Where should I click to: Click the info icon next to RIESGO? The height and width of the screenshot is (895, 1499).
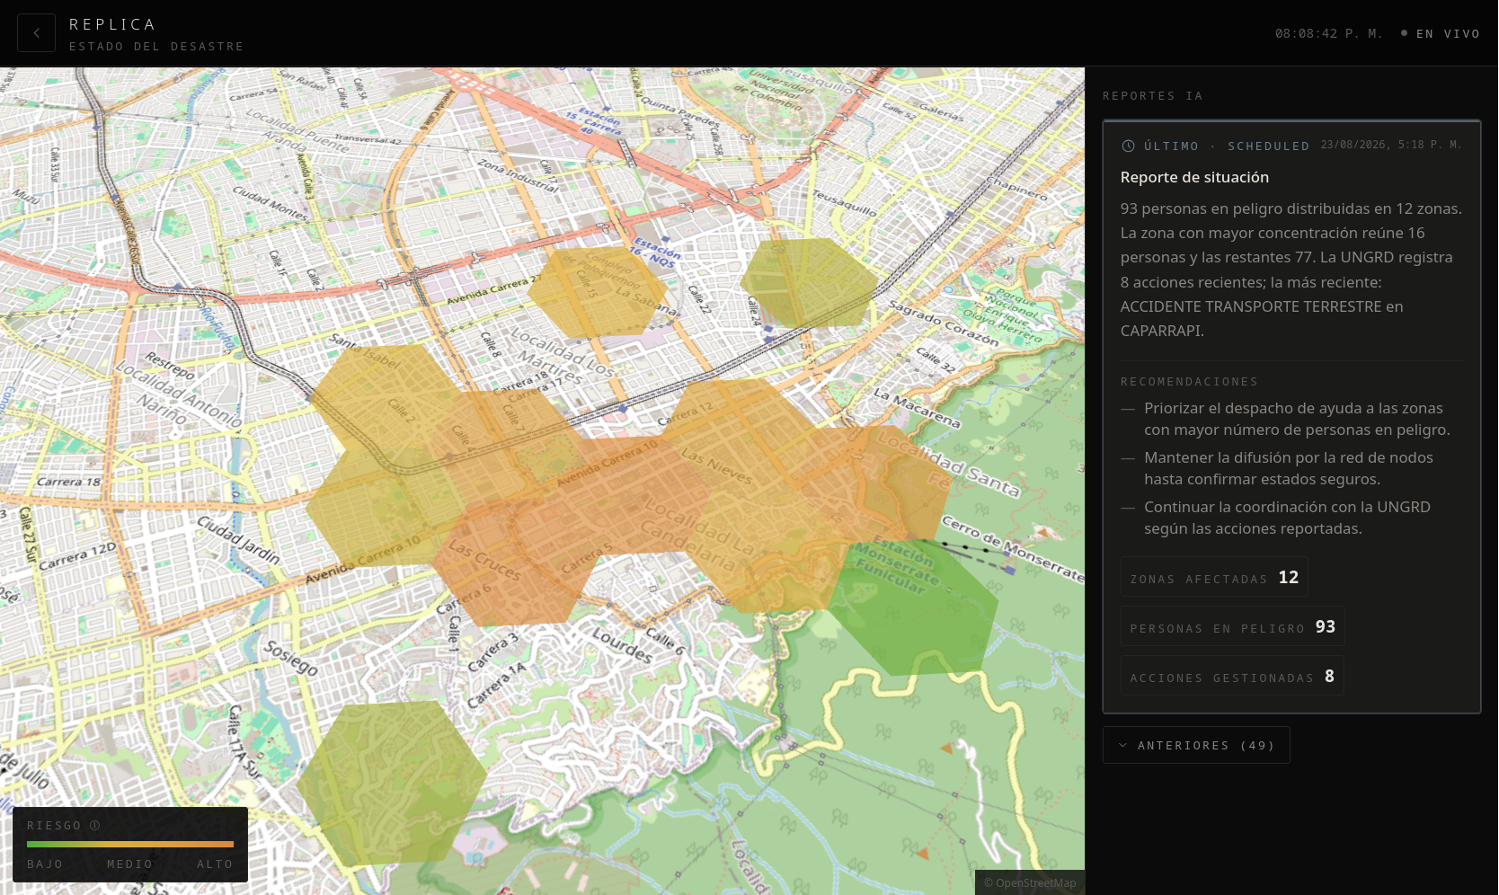[94, 825]
